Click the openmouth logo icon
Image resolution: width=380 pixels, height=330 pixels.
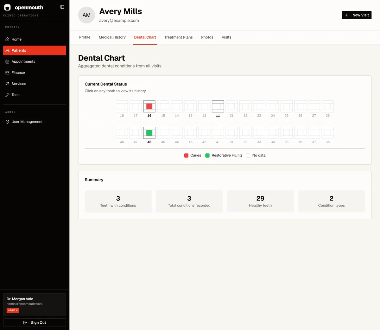[x=7, y=7]
